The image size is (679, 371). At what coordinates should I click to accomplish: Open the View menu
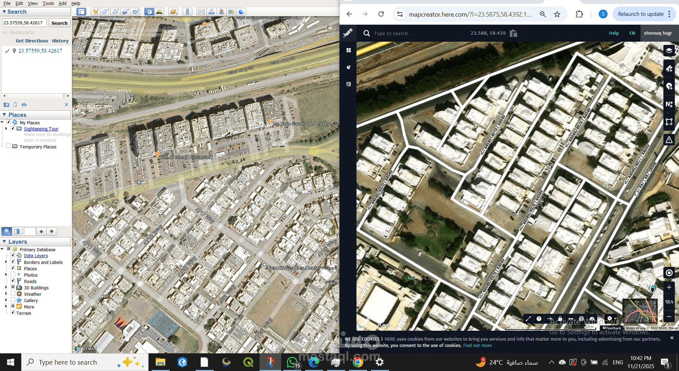click(33, 3)
